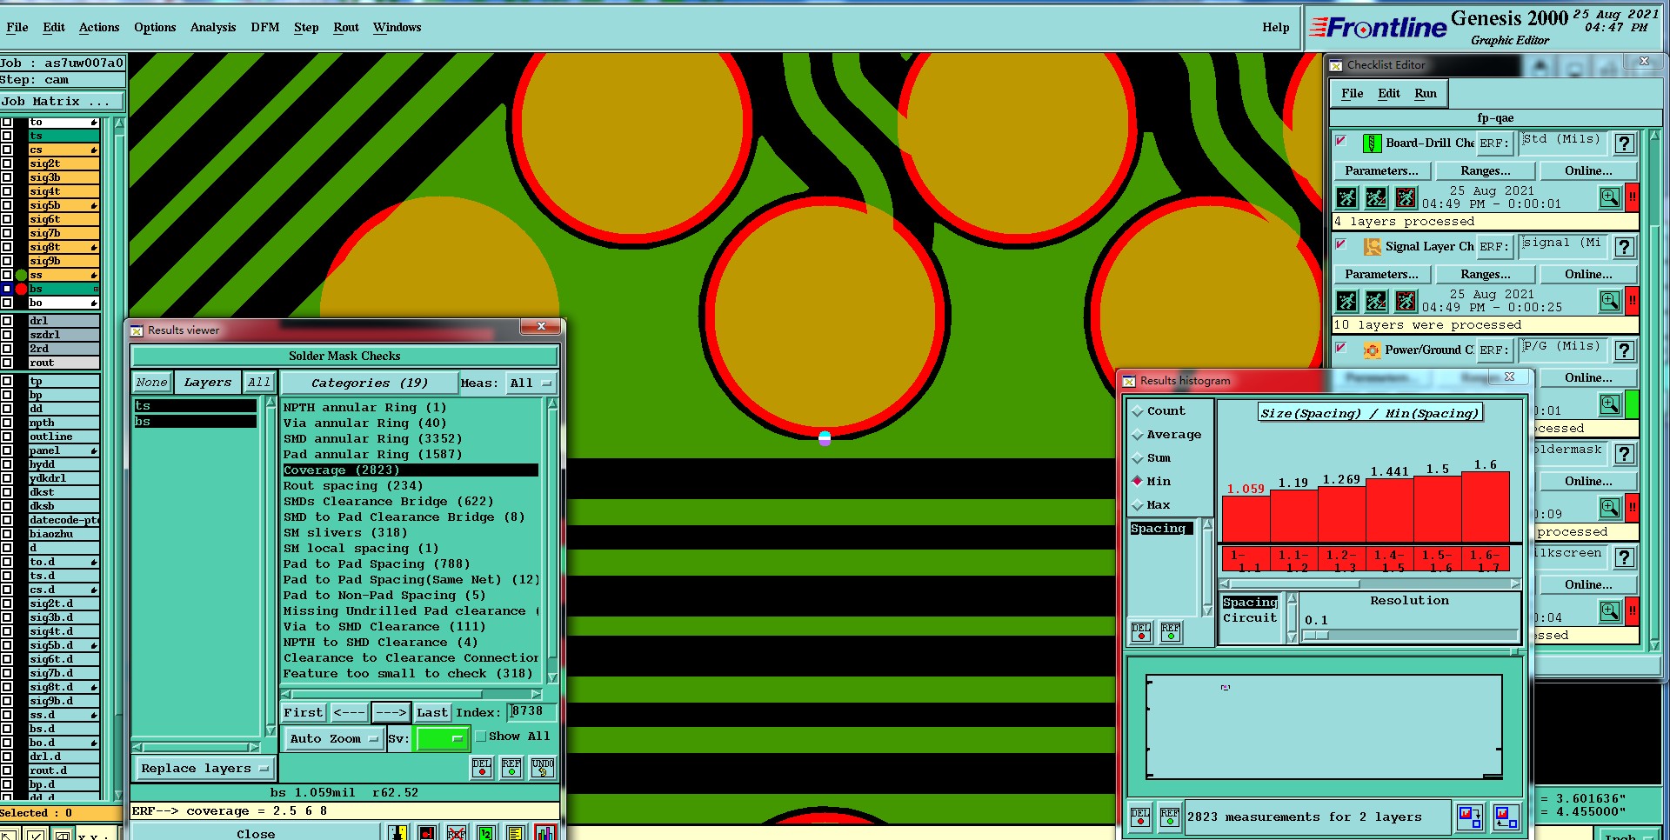Run Signal Layer Check with first runner icon

1346,302
